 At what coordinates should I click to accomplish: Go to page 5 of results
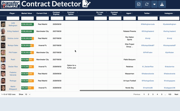[x=162, y=94]
